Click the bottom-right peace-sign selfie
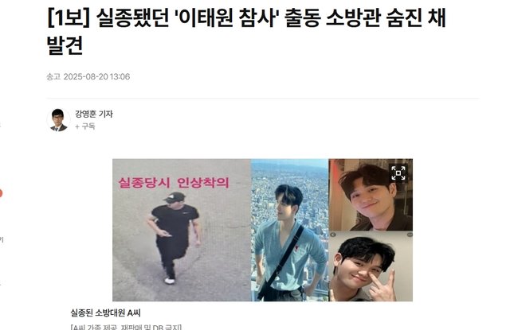510x330 pixels. coord(371,266)
